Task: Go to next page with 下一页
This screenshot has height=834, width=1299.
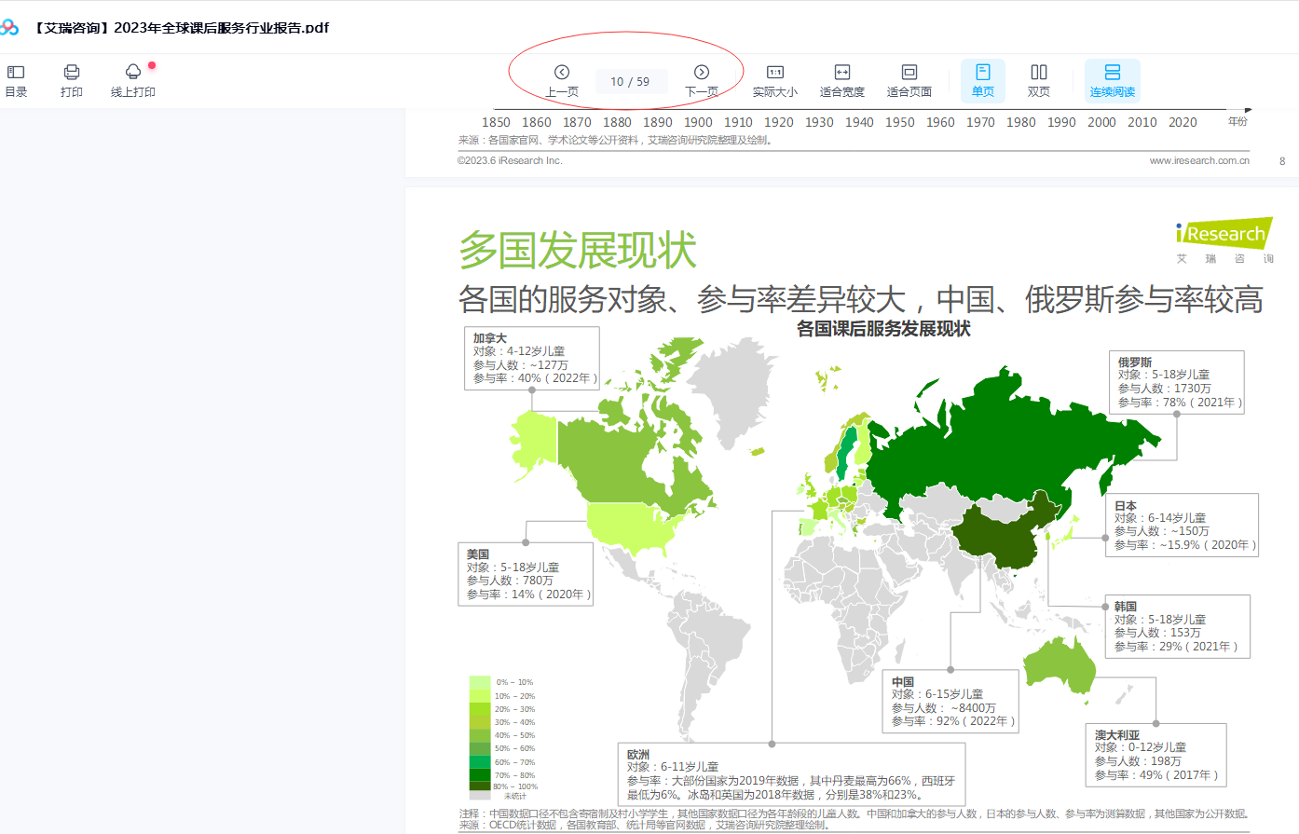Action: 702,80
